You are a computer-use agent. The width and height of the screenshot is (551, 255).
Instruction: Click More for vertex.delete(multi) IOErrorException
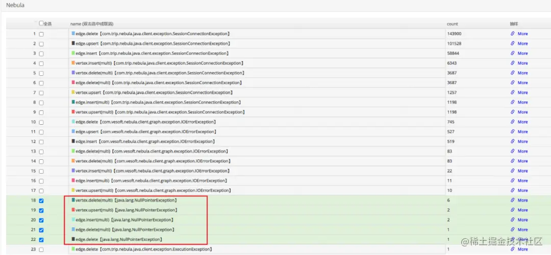click(522, 161)
